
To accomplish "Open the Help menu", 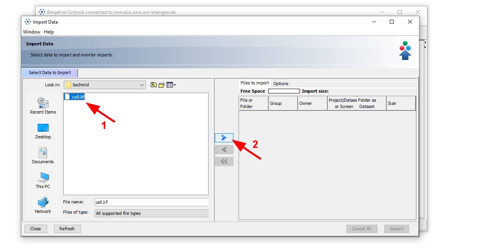I will pyautogui.click(x=49, y=32).
